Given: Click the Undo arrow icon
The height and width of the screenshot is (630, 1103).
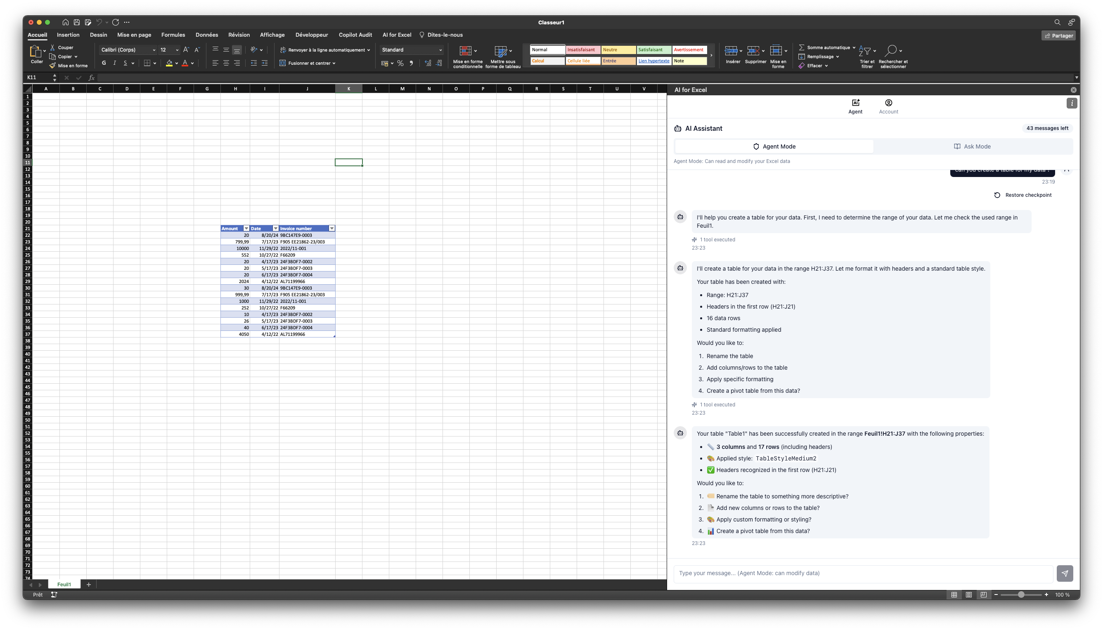Looking at the screenshot, I should point(99,22).
